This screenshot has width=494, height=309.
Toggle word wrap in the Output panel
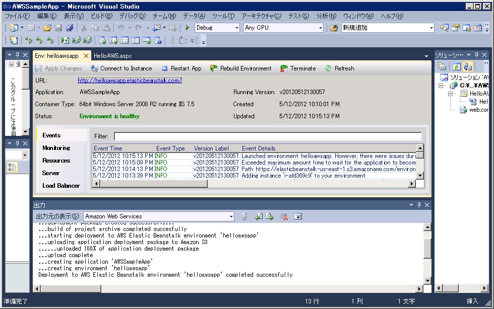click(x=298, y=216)
